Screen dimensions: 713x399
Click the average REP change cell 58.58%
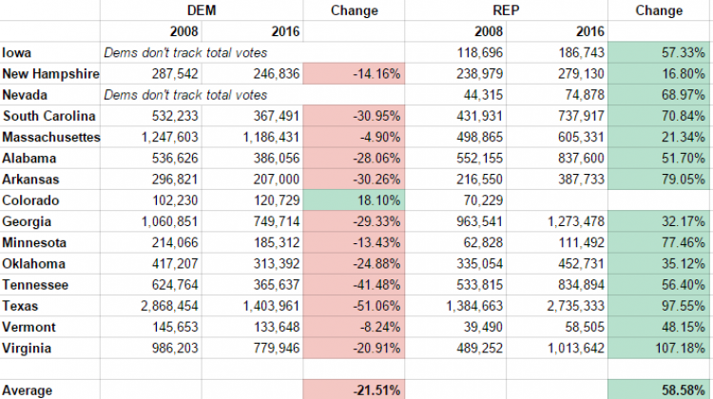(659, 389)
